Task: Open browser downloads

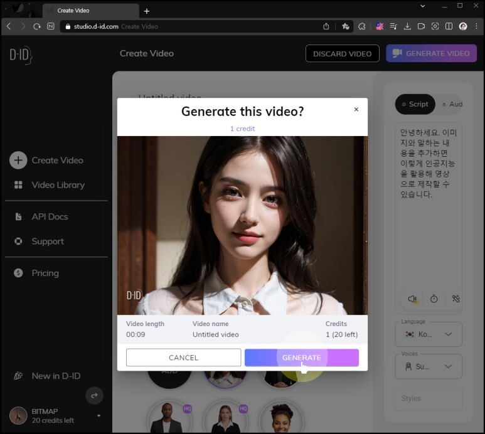Action: point(407,26)
